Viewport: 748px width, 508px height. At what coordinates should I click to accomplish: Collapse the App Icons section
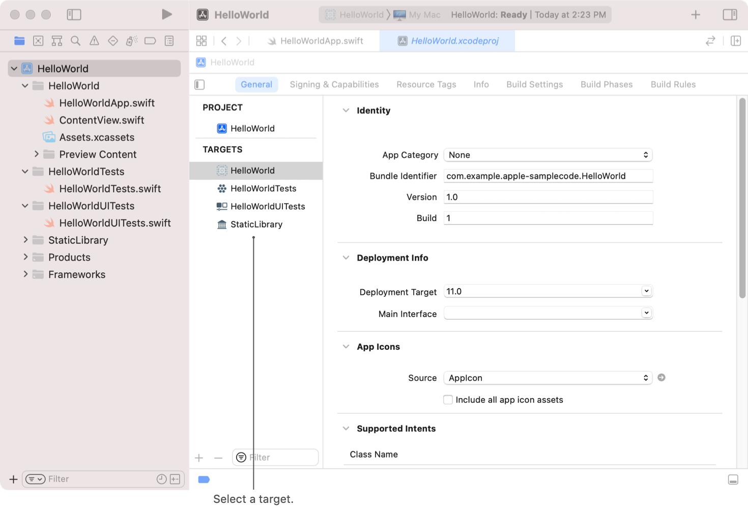(346, 347)
